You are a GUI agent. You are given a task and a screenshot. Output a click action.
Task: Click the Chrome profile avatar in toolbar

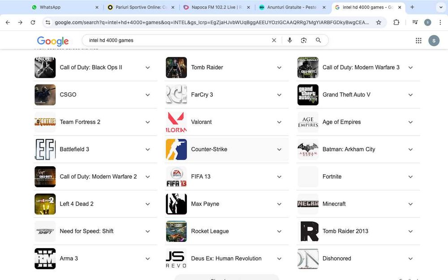428,22
